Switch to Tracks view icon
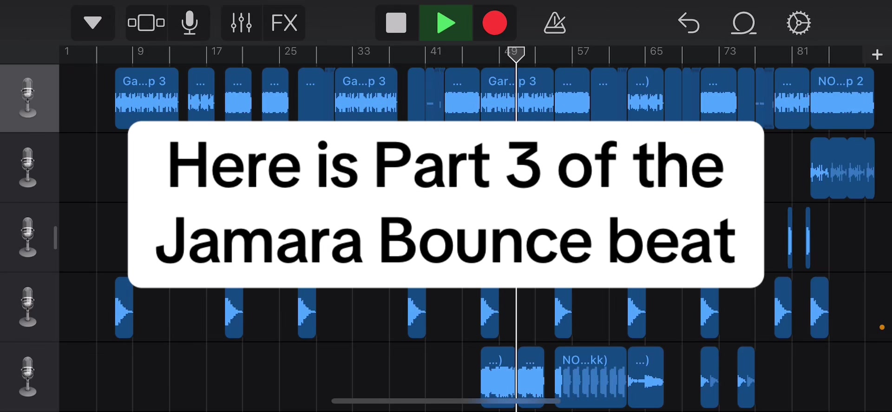892x412 pixels. click(146, 23)
